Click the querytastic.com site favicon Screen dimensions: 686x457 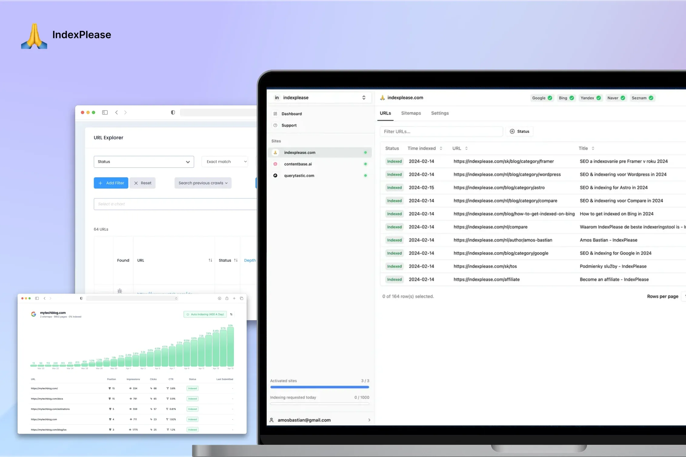click(x=275, y=176)
